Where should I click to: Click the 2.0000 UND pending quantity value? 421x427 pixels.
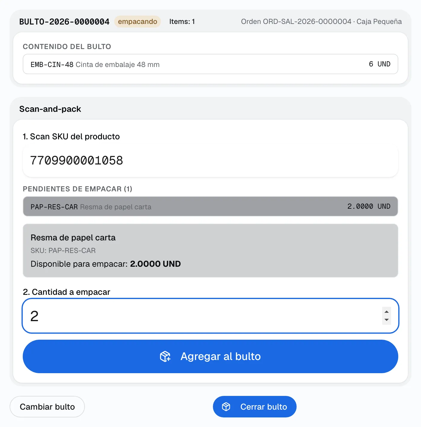tap(369, 206)
